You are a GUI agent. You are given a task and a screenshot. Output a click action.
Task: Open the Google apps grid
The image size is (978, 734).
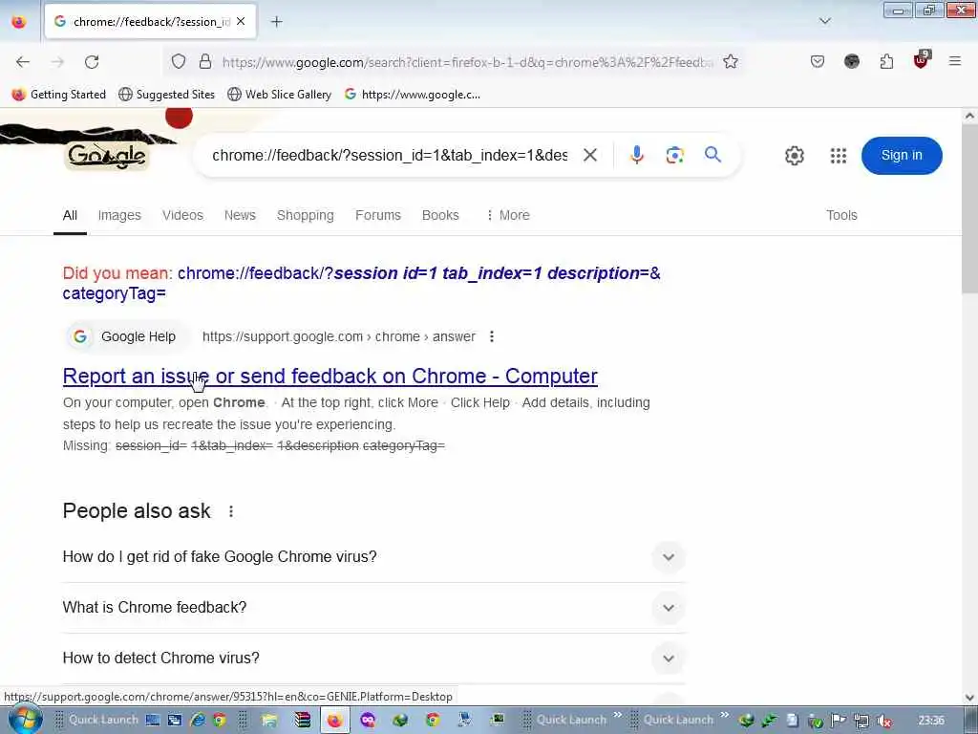pyautogui.click(x=839, y=156)
